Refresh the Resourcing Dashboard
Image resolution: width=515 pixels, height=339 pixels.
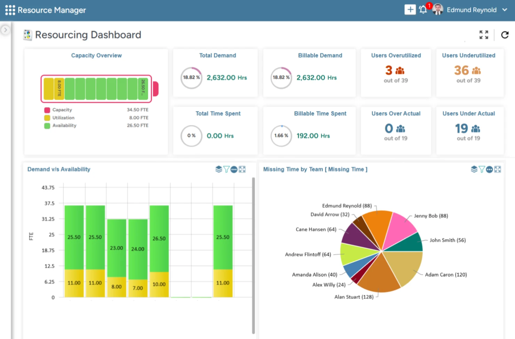pos(505,35)
